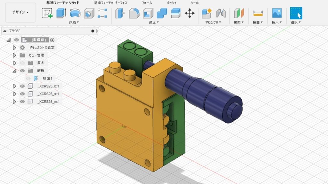Open the Measure inspection tool
The image size is (328, 184).
[258, 14]
